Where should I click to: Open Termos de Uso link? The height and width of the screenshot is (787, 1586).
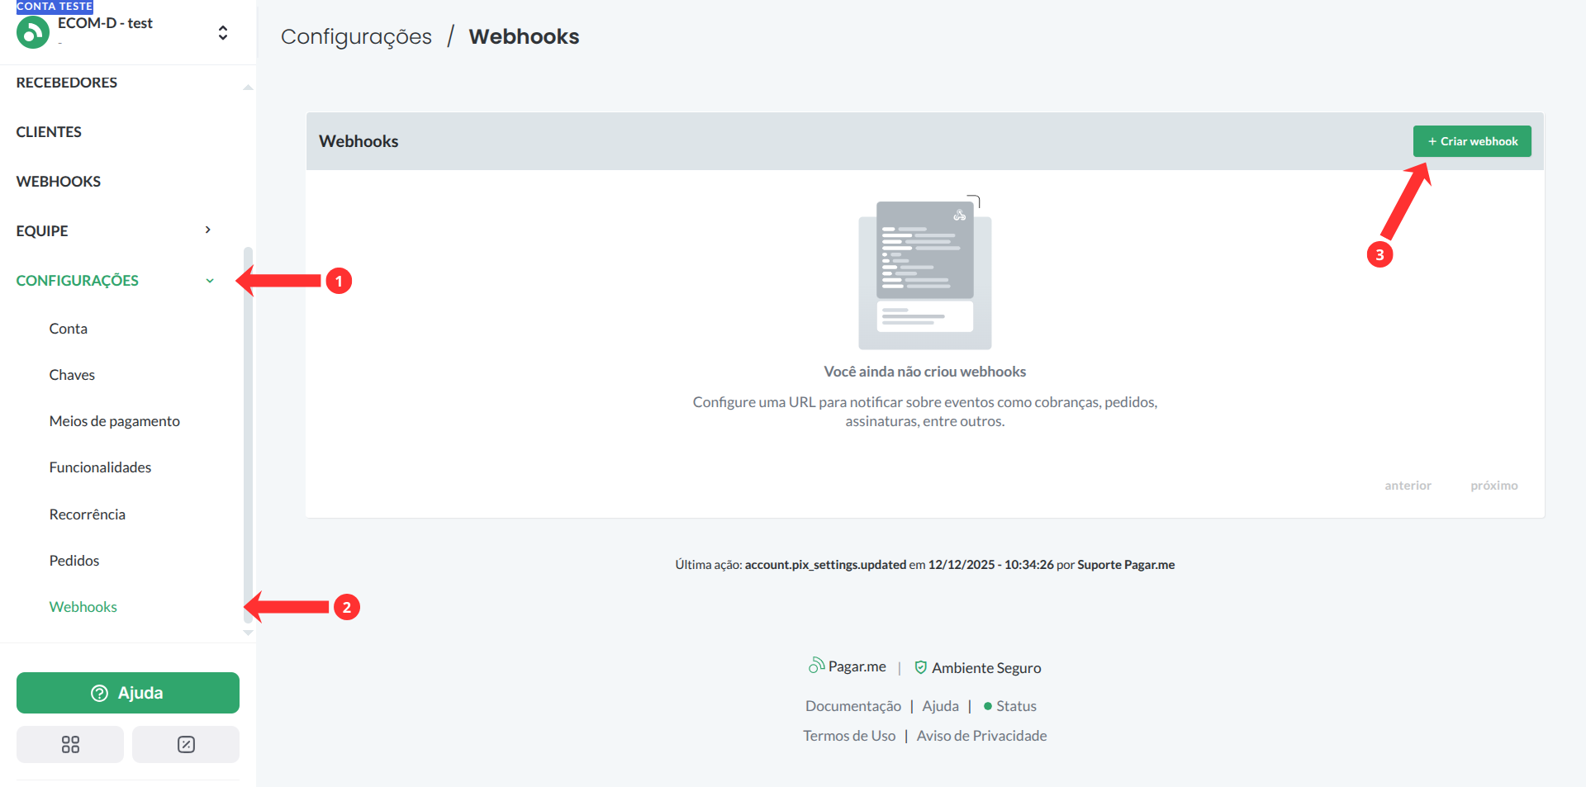click(x=848, y=736)
